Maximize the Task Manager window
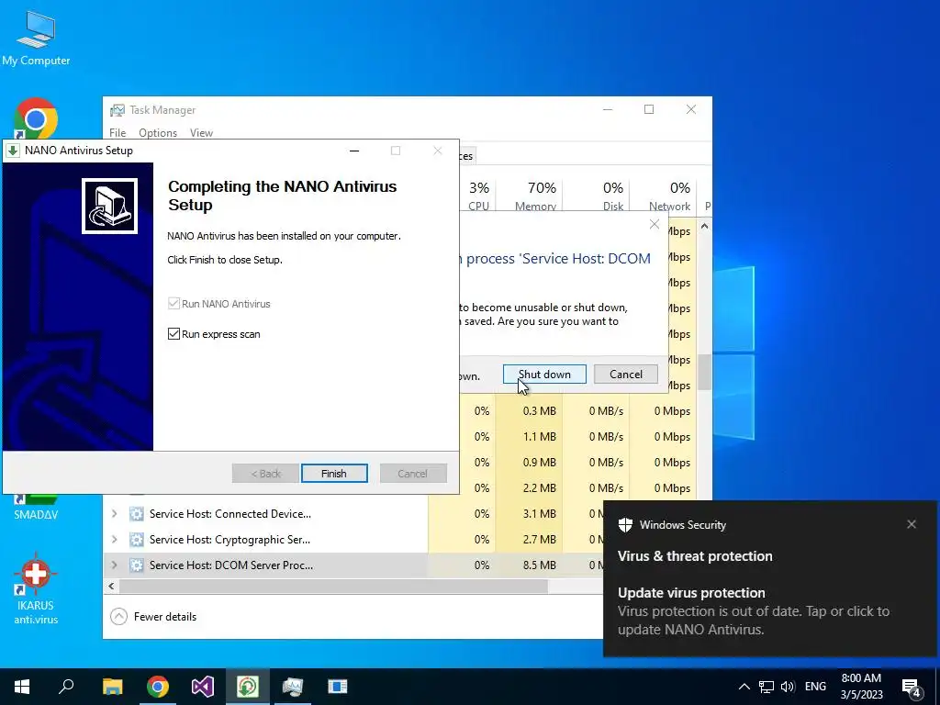940x705 pixels. click(649, 109)
